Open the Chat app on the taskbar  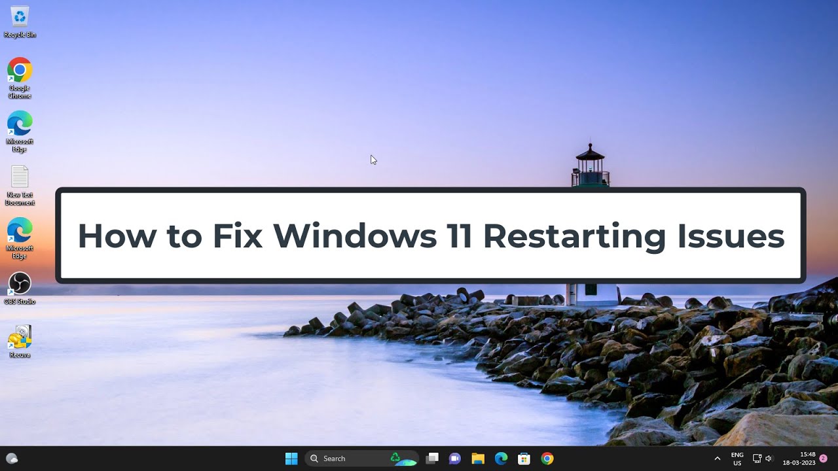point(455,459)
